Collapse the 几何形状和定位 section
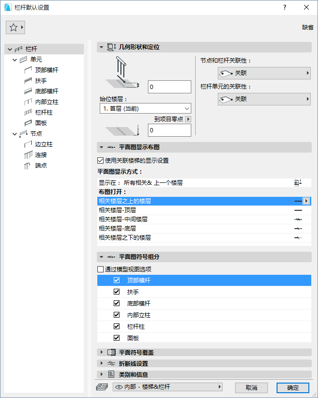The height and width of the screenshot is (398, 318). pos(102,47)
